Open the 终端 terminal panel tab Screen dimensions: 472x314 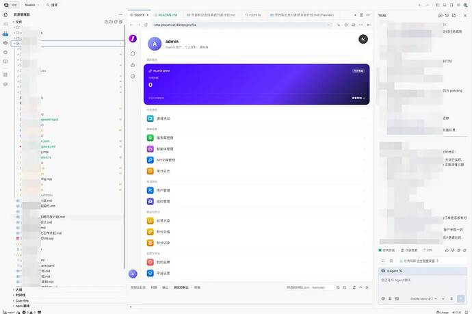197,287
